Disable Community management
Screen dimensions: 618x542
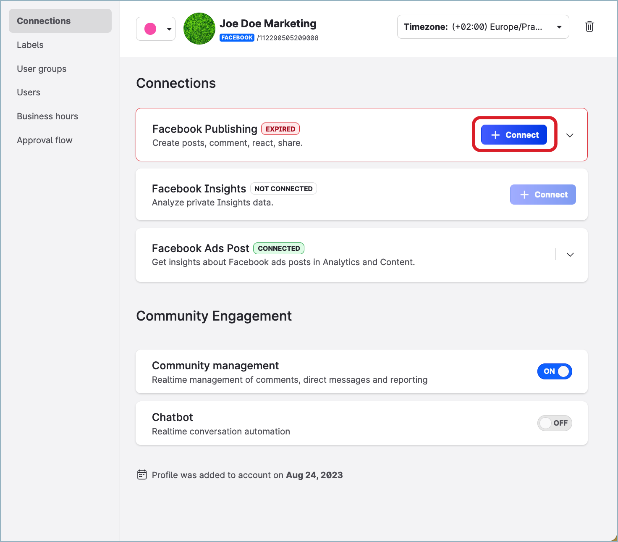click(x=555, y=371)
